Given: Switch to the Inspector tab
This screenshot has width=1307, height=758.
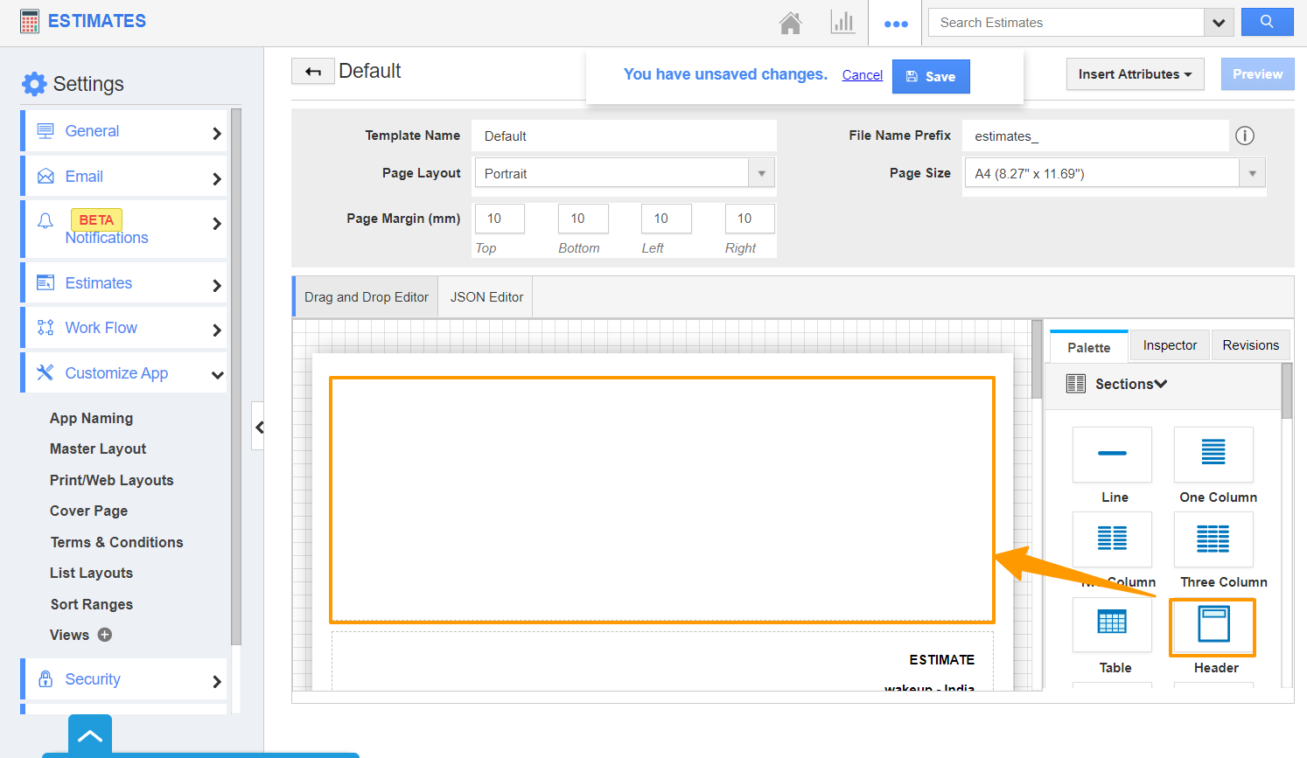Looking at the screenshot, I should [x=1170, y=345].
